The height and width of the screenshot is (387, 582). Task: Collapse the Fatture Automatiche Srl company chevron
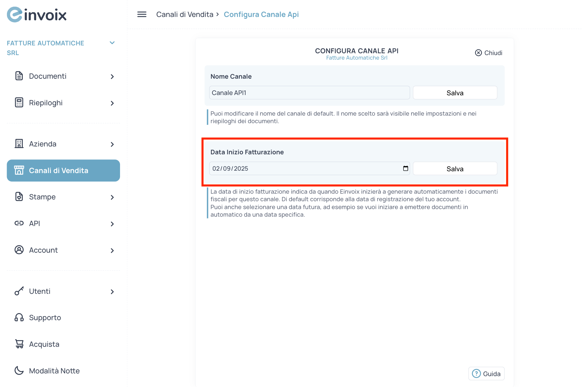tap(112, 43)
